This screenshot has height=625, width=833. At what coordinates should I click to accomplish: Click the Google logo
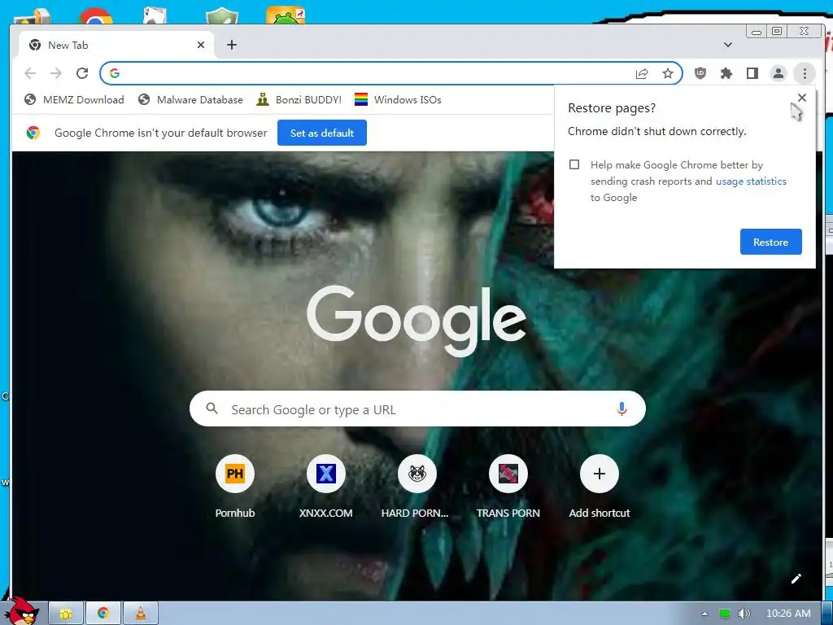(416, 321)
